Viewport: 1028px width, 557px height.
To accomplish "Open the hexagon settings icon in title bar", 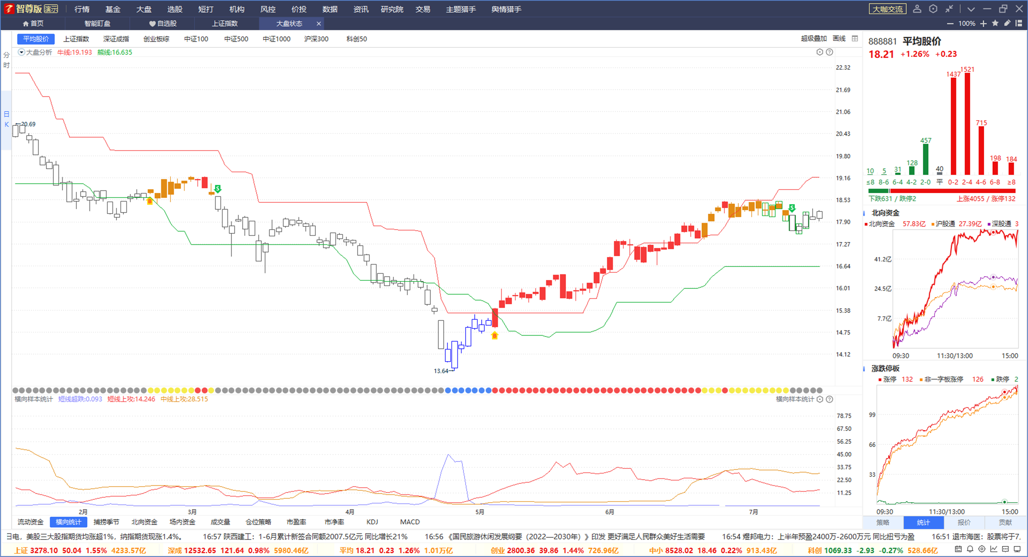I will (x=933, y=9).
